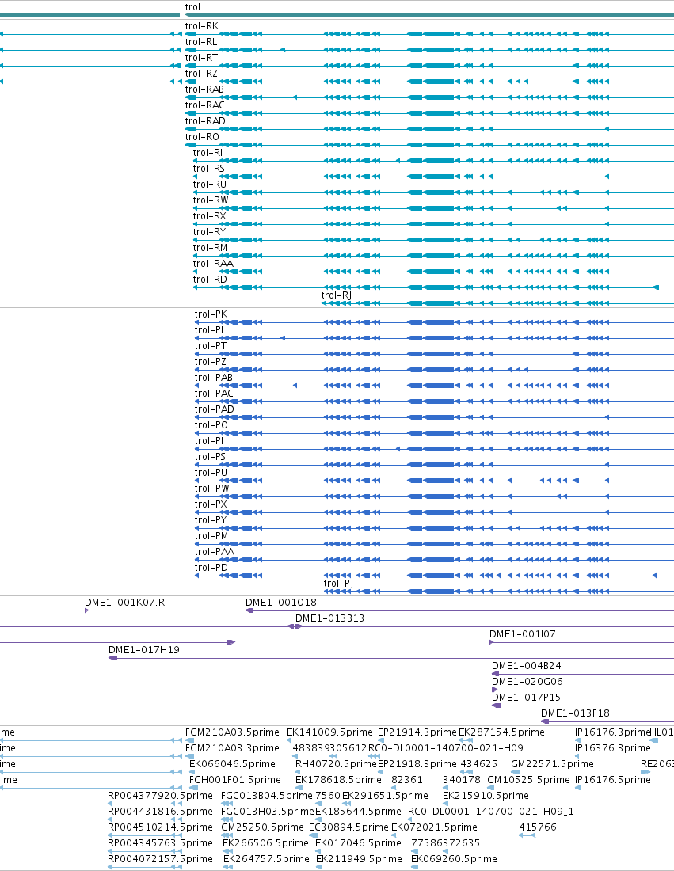Select the trol-RU transcript label

(209, 184)
